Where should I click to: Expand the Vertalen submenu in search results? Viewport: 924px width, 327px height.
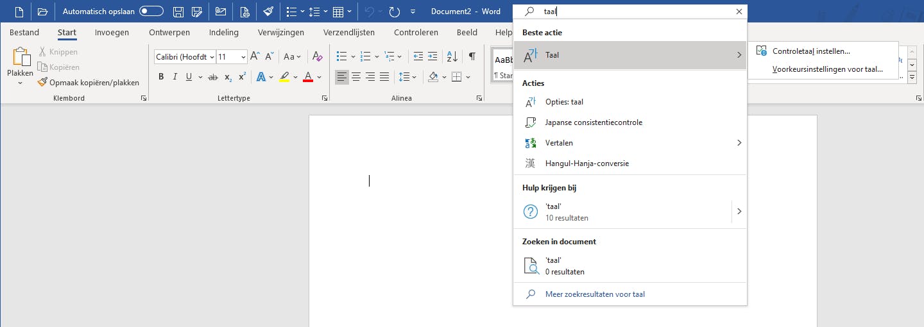pyautogui.click(x=739, y=143)
